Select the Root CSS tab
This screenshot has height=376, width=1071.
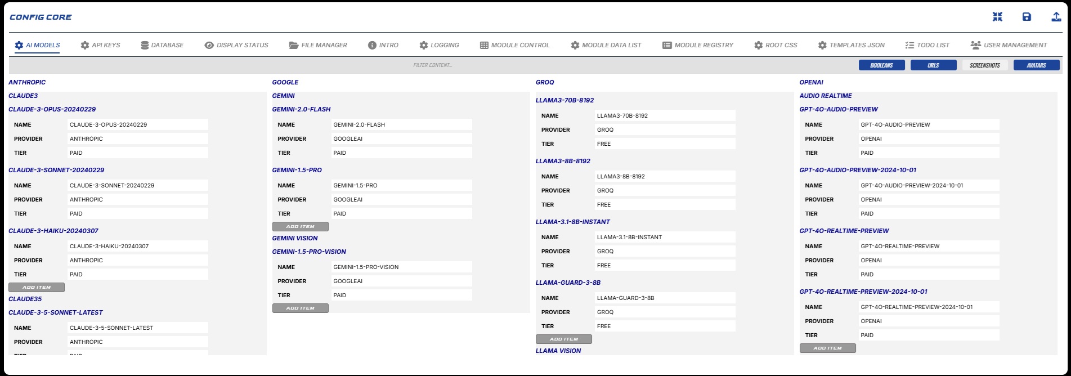[776, 45]
